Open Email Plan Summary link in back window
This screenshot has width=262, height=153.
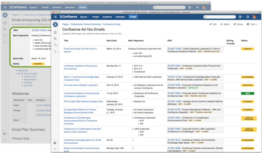pyautogui.click(x=28, y=73)
